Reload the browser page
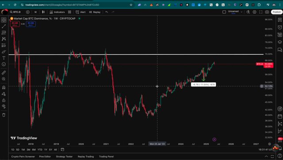283x160 pixels. 15,5
